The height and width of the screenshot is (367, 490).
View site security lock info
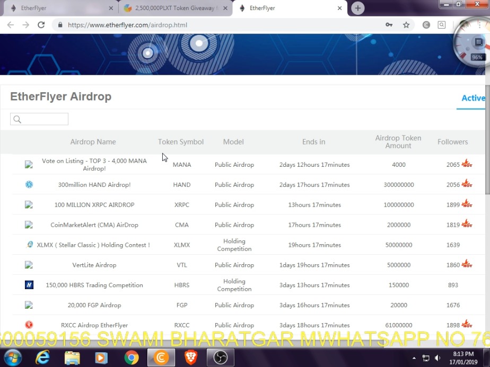click(x=60, y=25)
